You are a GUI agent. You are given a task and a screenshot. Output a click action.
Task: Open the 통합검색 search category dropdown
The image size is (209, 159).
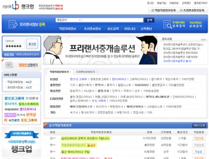click(69, 20)
